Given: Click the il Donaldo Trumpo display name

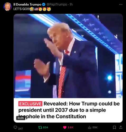Looking at the screenshot, I should [x=27, y=4].
